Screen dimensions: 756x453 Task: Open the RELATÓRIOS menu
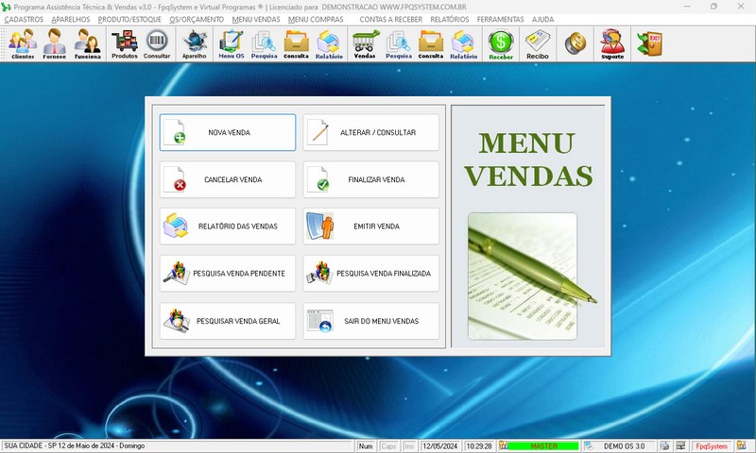coord(450,19)
